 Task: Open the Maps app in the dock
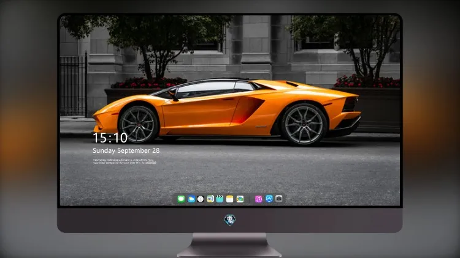210,199
